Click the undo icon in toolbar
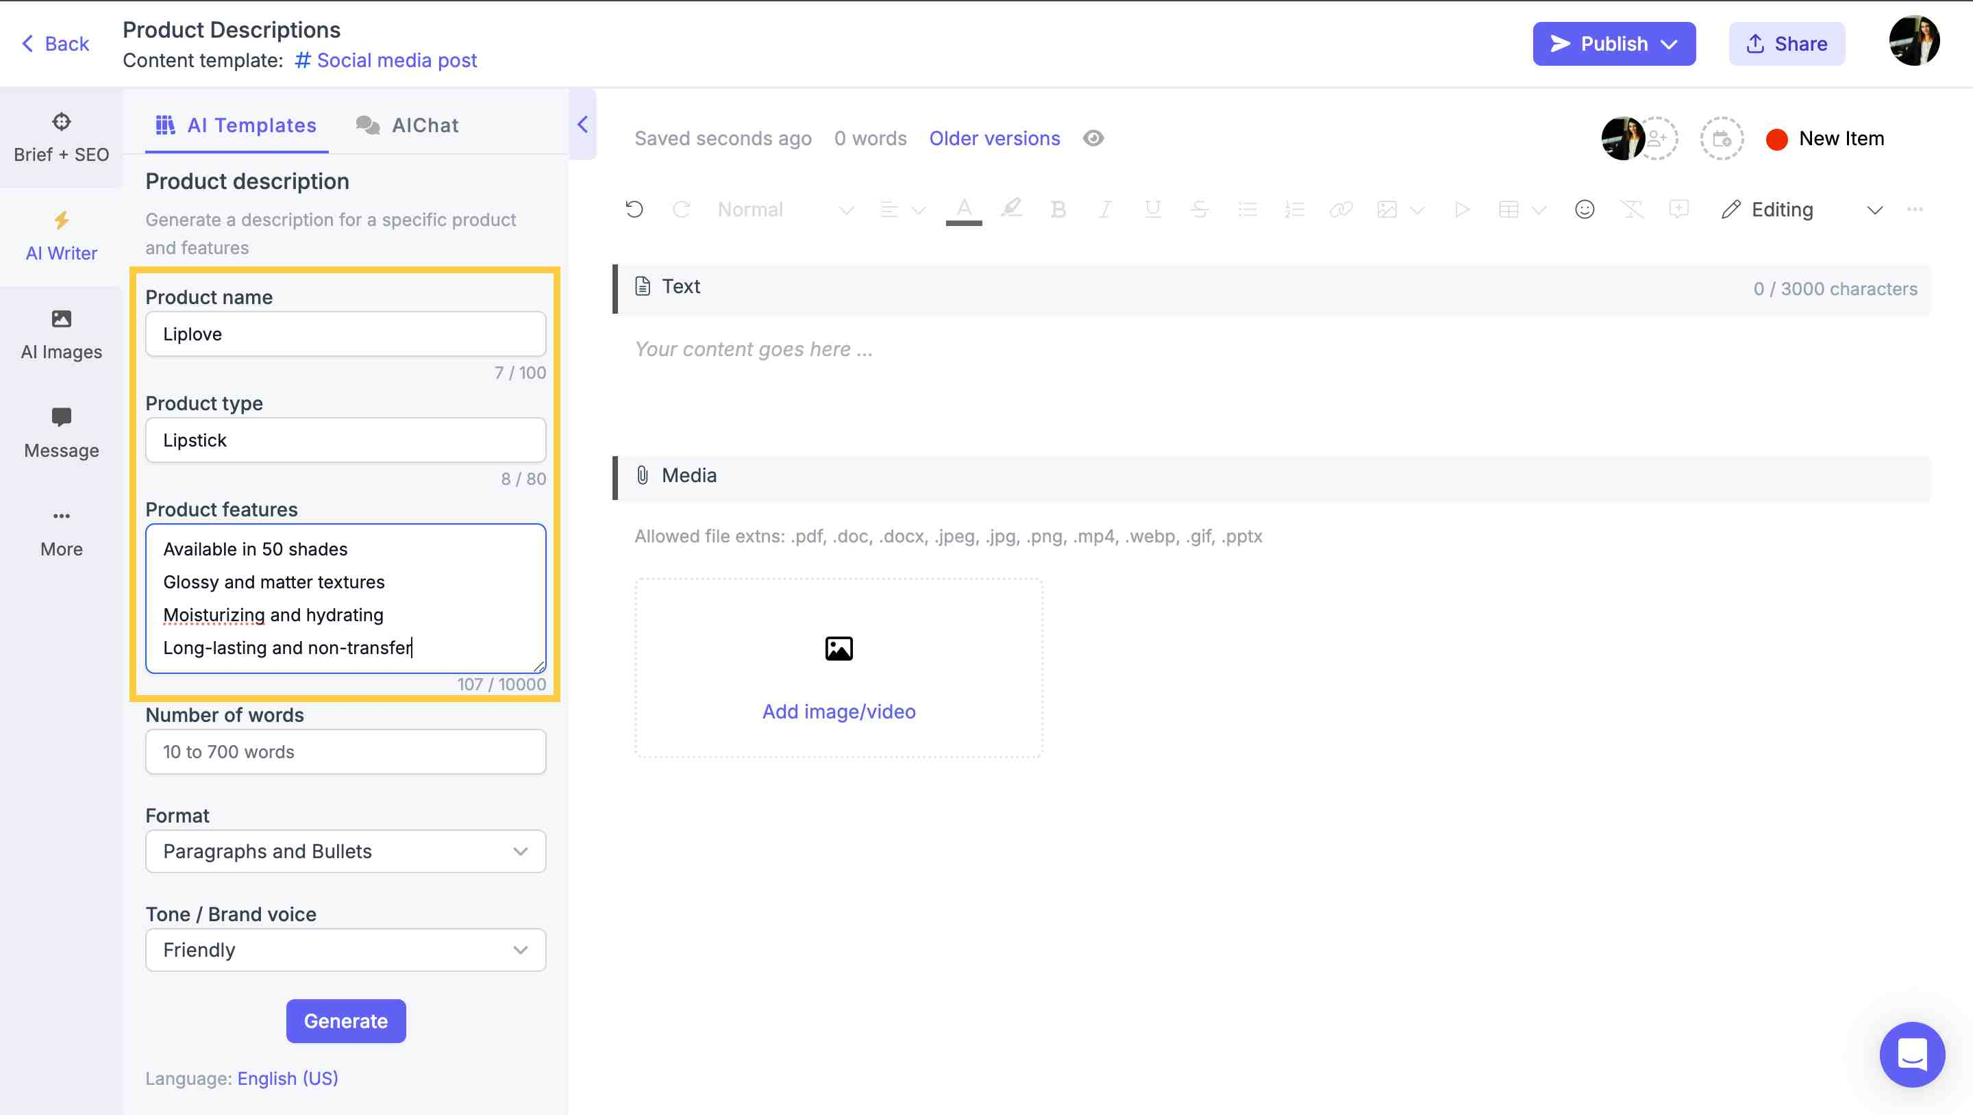 [x=633, y=209]
